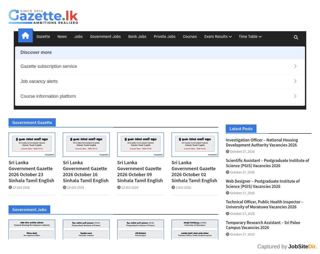Image resolution: width=320 pixels, height=254 pixels.
Task: Go to the home page icon
Action: point(25,36)
